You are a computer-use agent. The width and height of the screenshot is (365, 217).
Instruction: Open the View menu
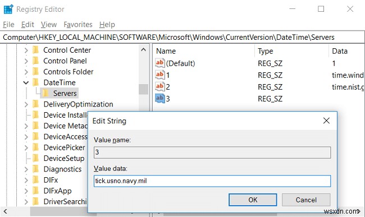(49, 25)
